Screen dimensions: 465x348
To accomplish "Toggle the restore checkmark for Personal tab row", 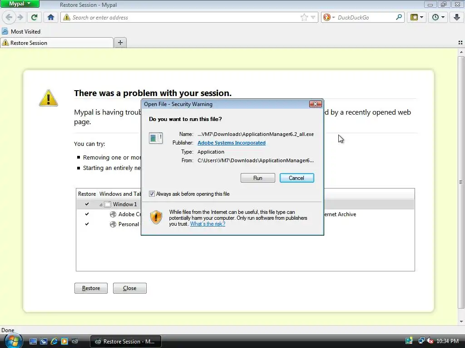I will 87,224.
